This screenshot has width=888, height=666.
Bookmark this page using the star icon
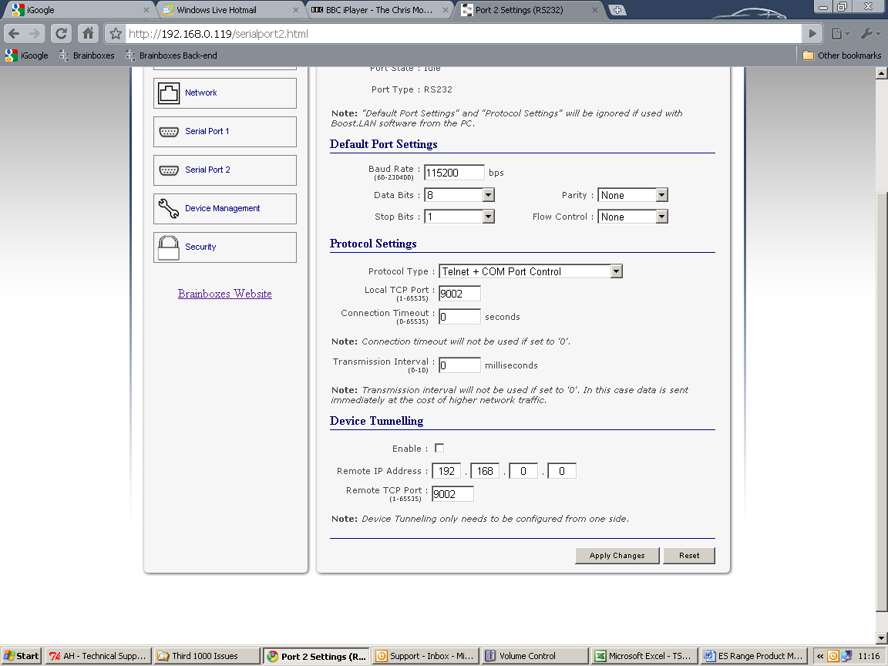tap(114, 34)
